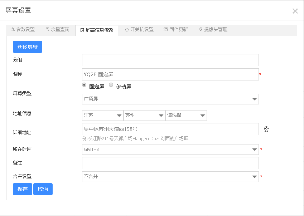Click into the 备注 remarks field
The image size is (304, 216).
click(x=170, y=163)
